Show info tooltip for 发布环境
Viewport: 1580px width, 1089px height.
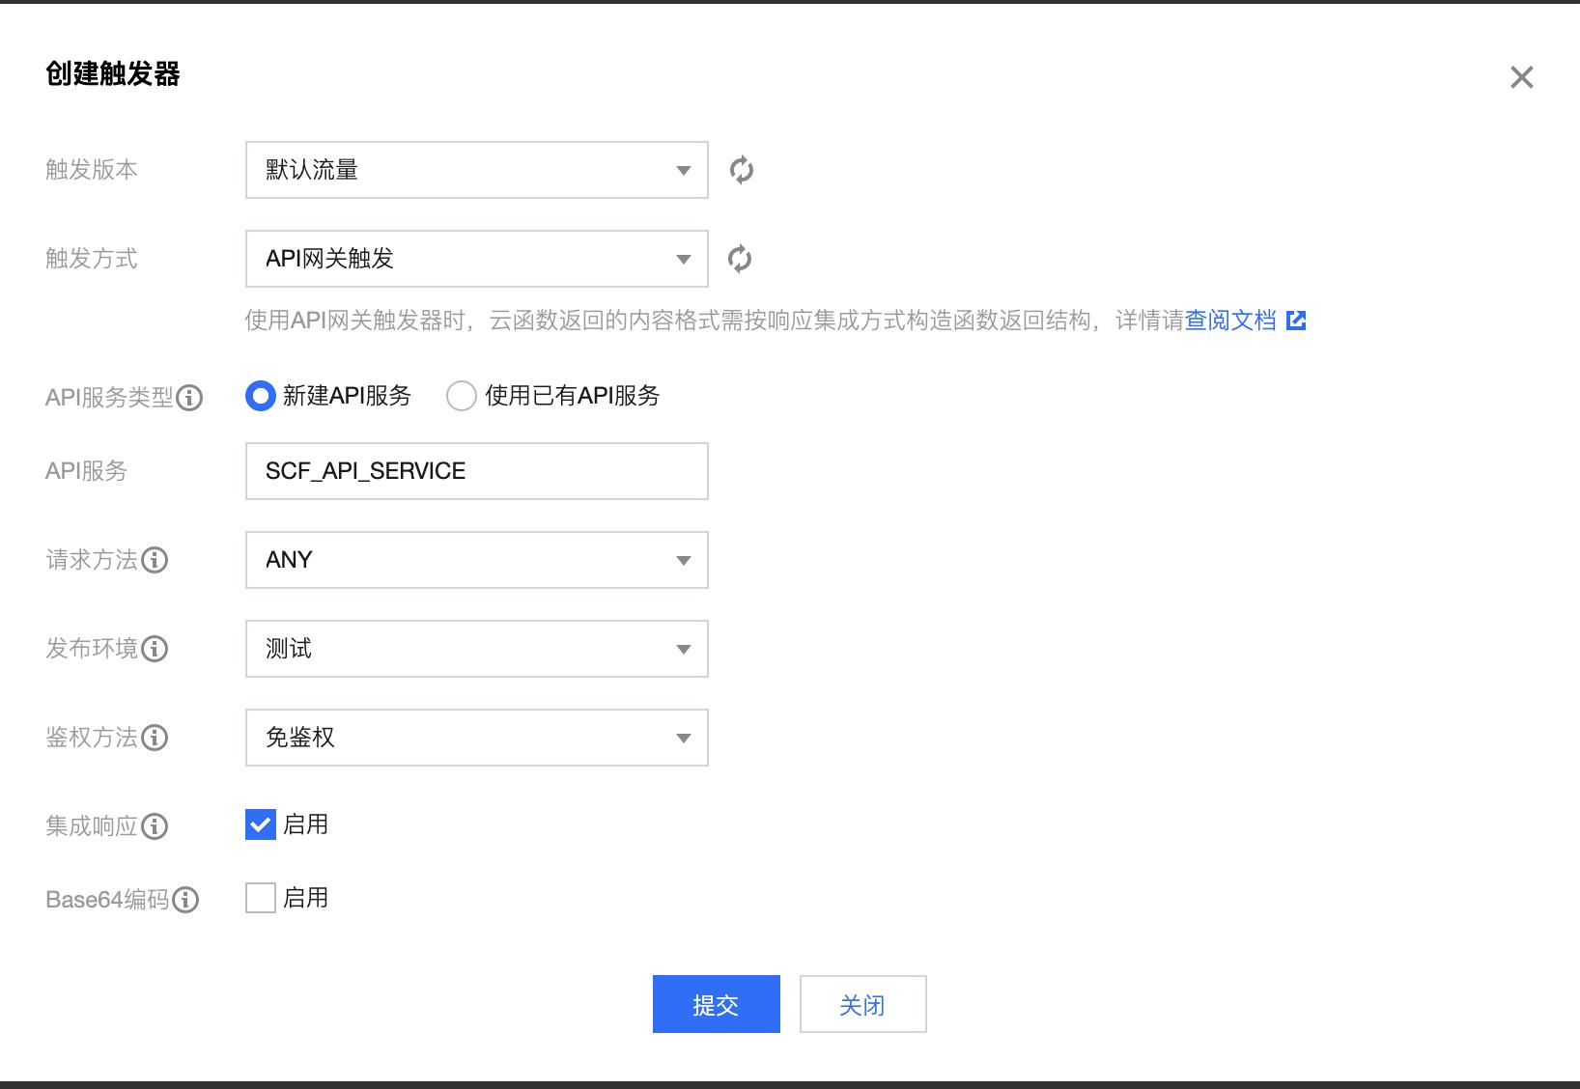155,649
